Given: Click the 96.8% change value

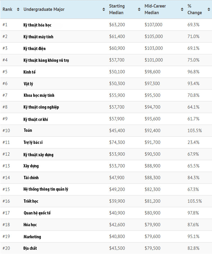Looking at the screenshot, I should (193, 72).
